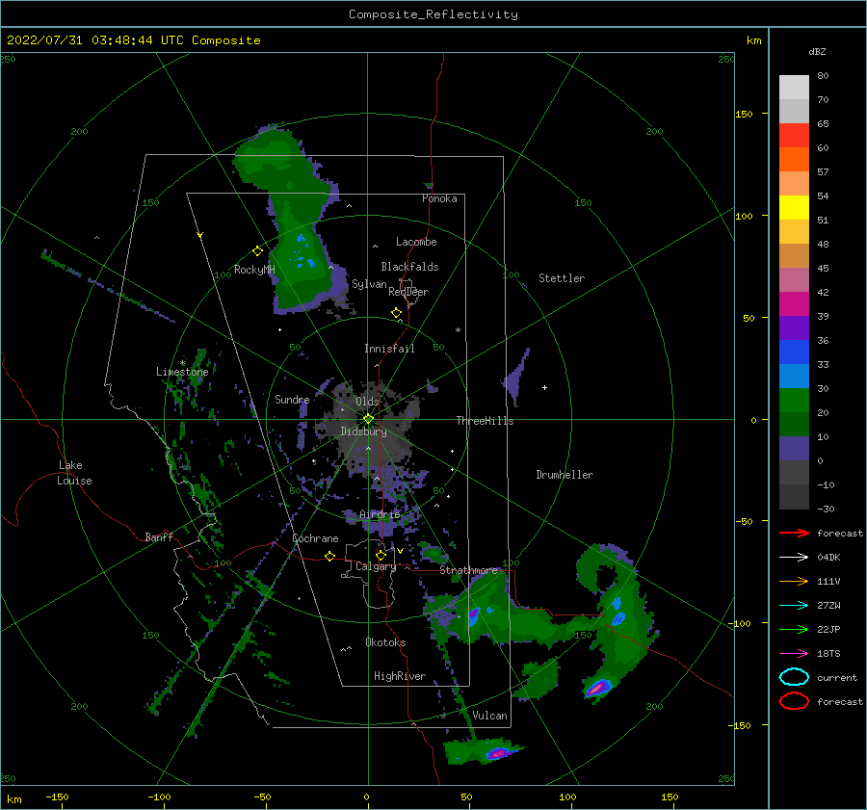
Task: Click the white plus marker near Stettler
Action: click(x=544, y=387)
